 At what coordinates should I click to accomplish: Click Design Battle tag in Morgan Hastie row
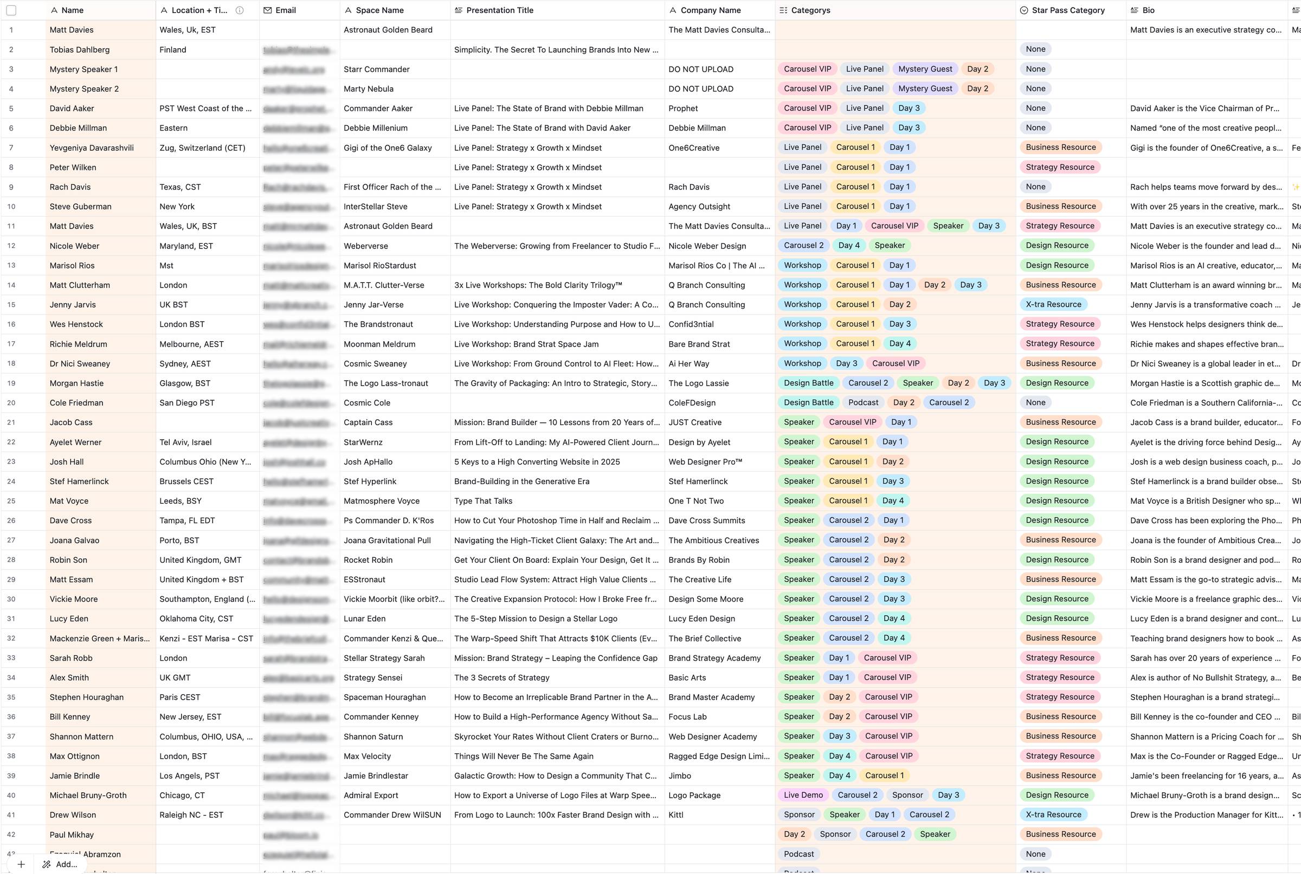click(x=808, y=383)
